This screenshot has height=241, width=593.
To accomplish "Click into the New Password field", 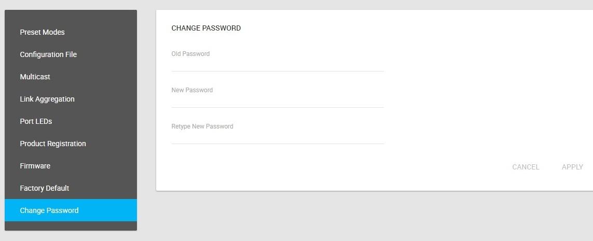I will click(278, 101).
